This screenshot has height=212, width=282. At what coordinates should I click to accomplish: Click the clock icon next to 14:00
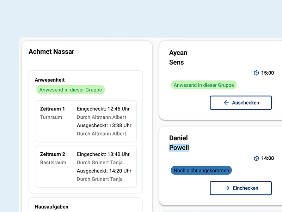(x=256, y=158)
